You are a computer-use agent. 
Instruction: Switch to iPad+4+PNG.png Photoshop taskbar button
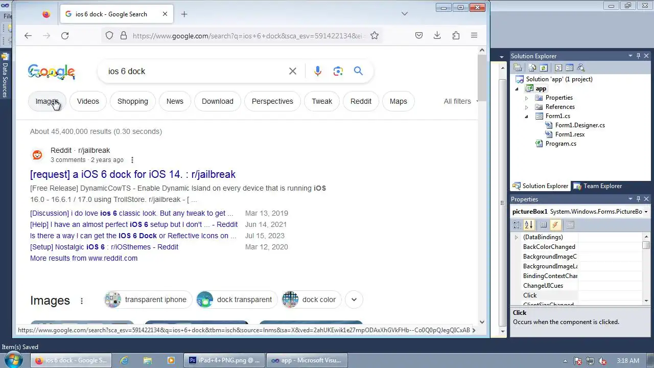click(225, 360)
